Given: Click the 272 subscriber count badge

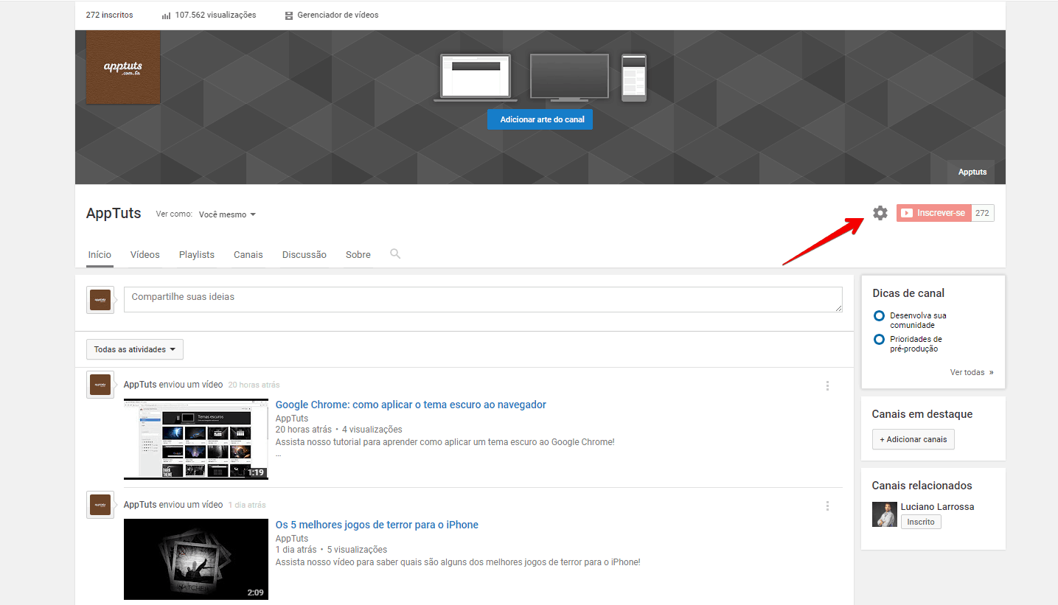Looking at the screenshot, I should pyautogui.click(x=982, y=213).
